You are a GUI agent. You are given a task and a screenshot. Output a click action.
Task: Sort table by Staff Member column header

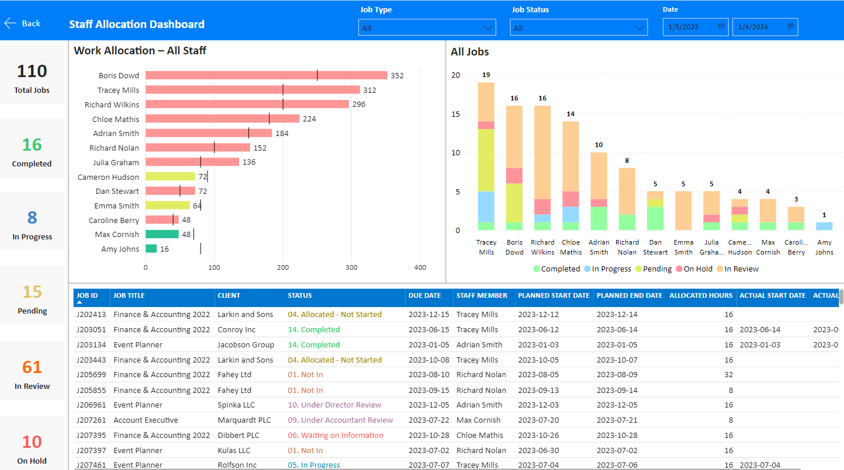click(x=482, y=295)
